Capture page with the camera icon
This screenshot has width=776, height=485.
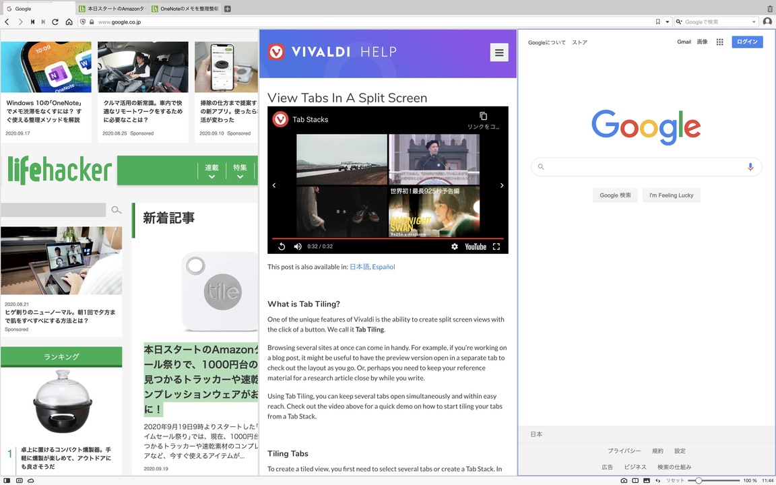pos(624,480)
